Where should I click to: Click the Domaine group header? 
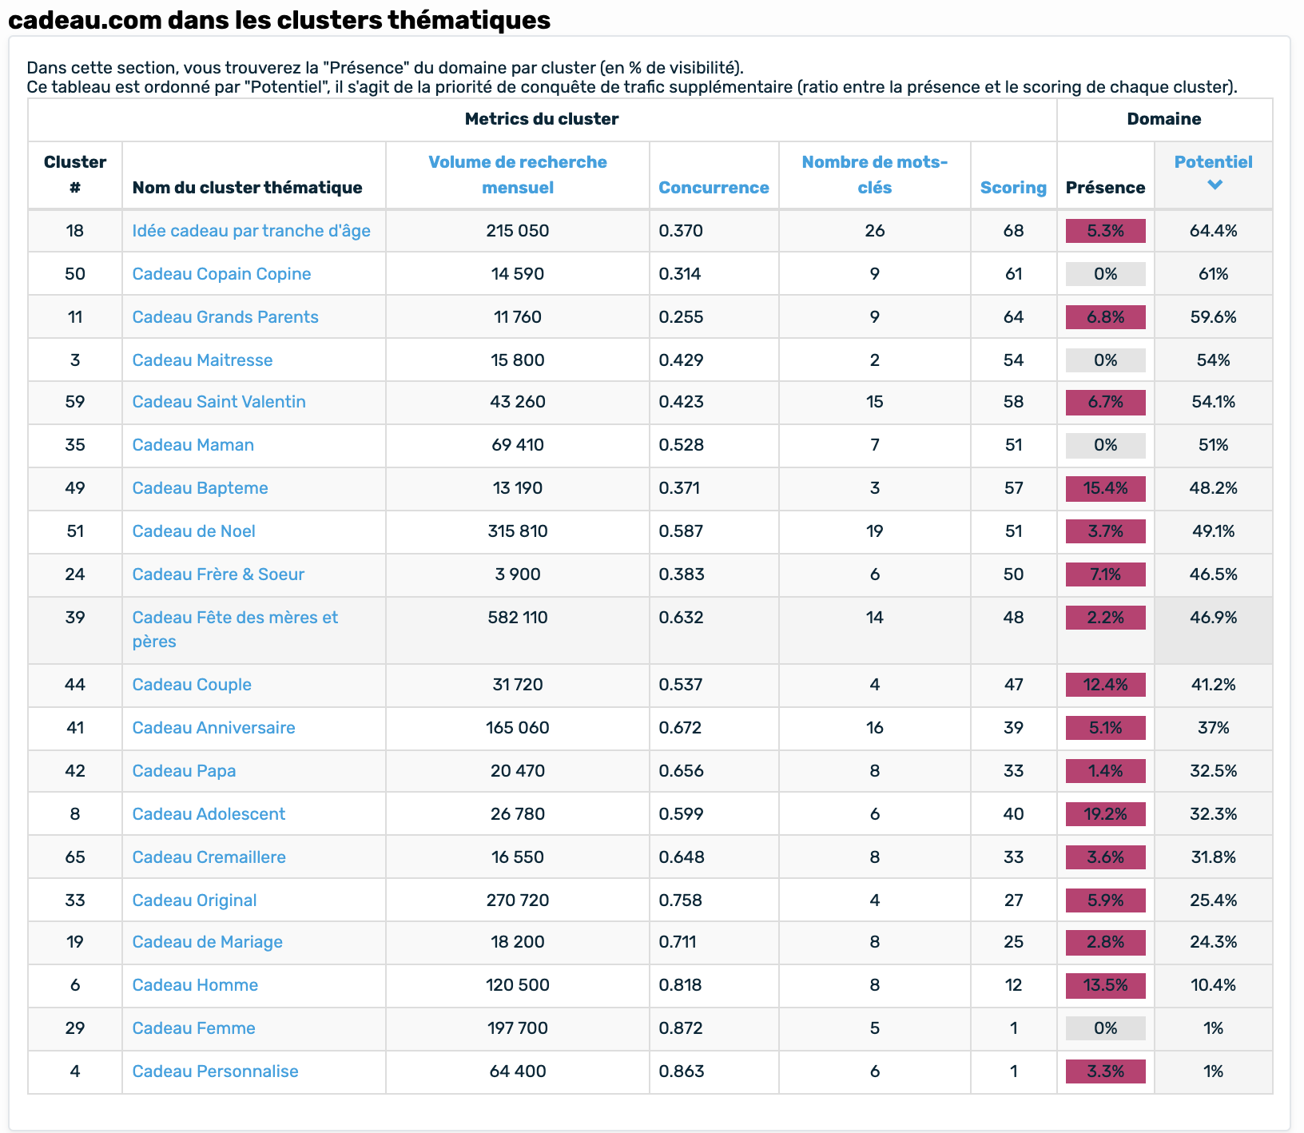tap(1164, 119)
